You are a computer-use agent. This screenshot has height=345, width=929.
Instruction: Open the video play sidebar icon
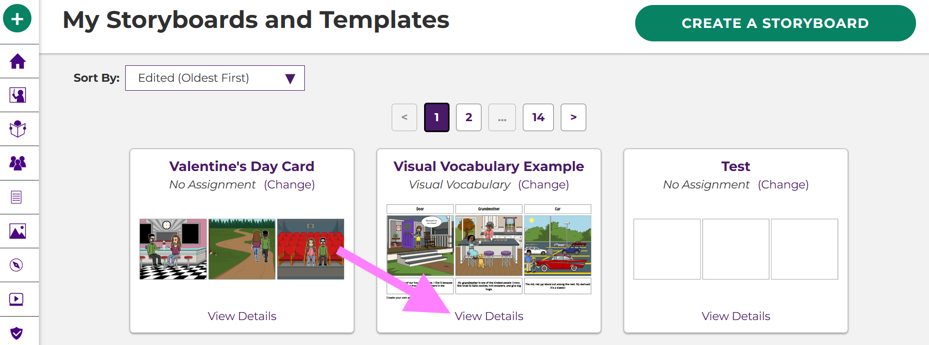16,299
